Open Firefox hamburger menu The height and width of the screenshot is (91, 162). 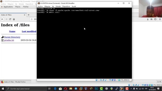pos(160,19)
